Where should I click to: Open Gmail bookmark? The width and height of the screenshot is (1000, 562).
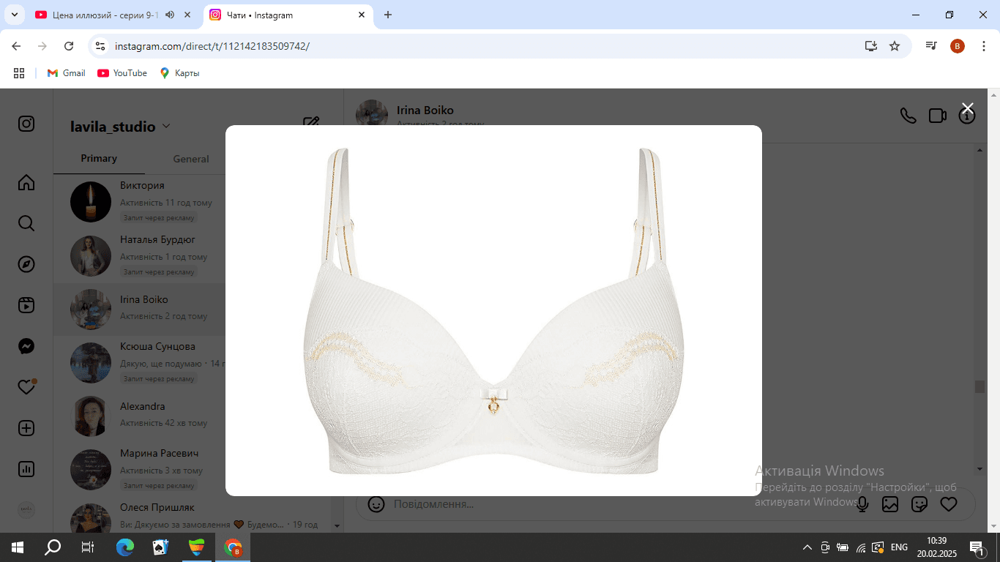coord(67,73)
